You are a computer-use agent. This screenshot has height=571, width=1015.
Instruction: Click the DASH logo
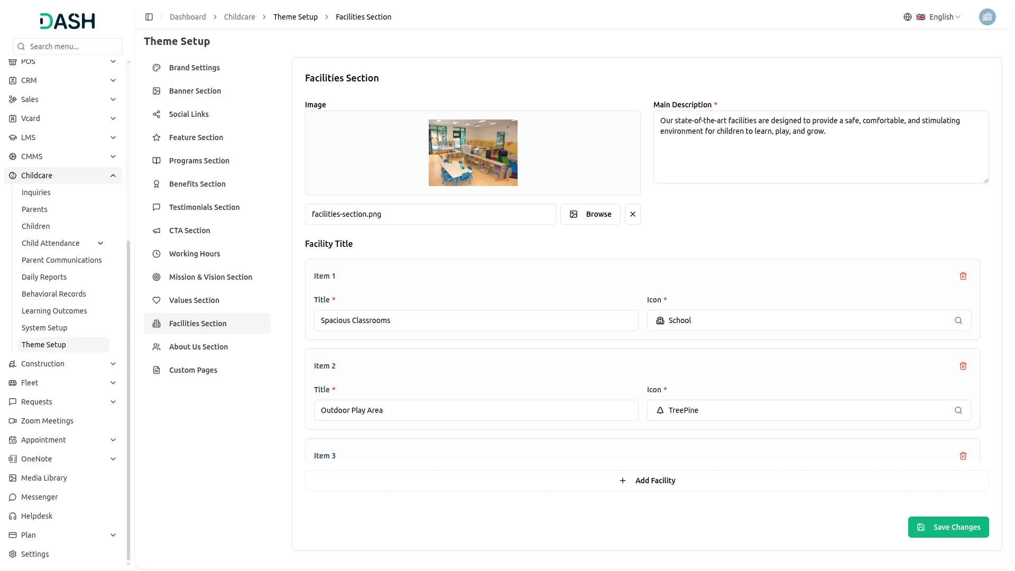coord(68,21)
